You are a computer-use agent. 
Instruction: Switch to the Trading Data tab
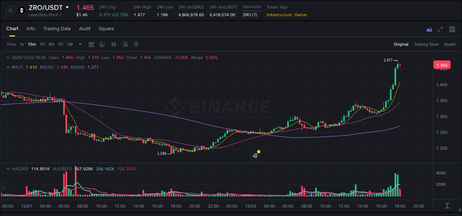click(x=57, y=29)
